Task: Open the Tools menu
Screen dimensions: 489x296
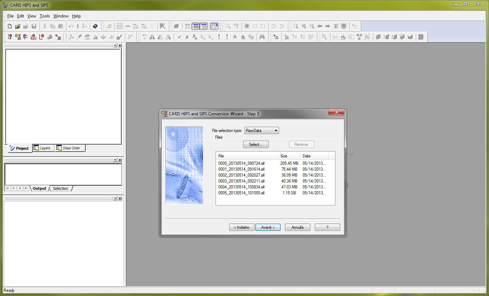Action: point(45,16)
